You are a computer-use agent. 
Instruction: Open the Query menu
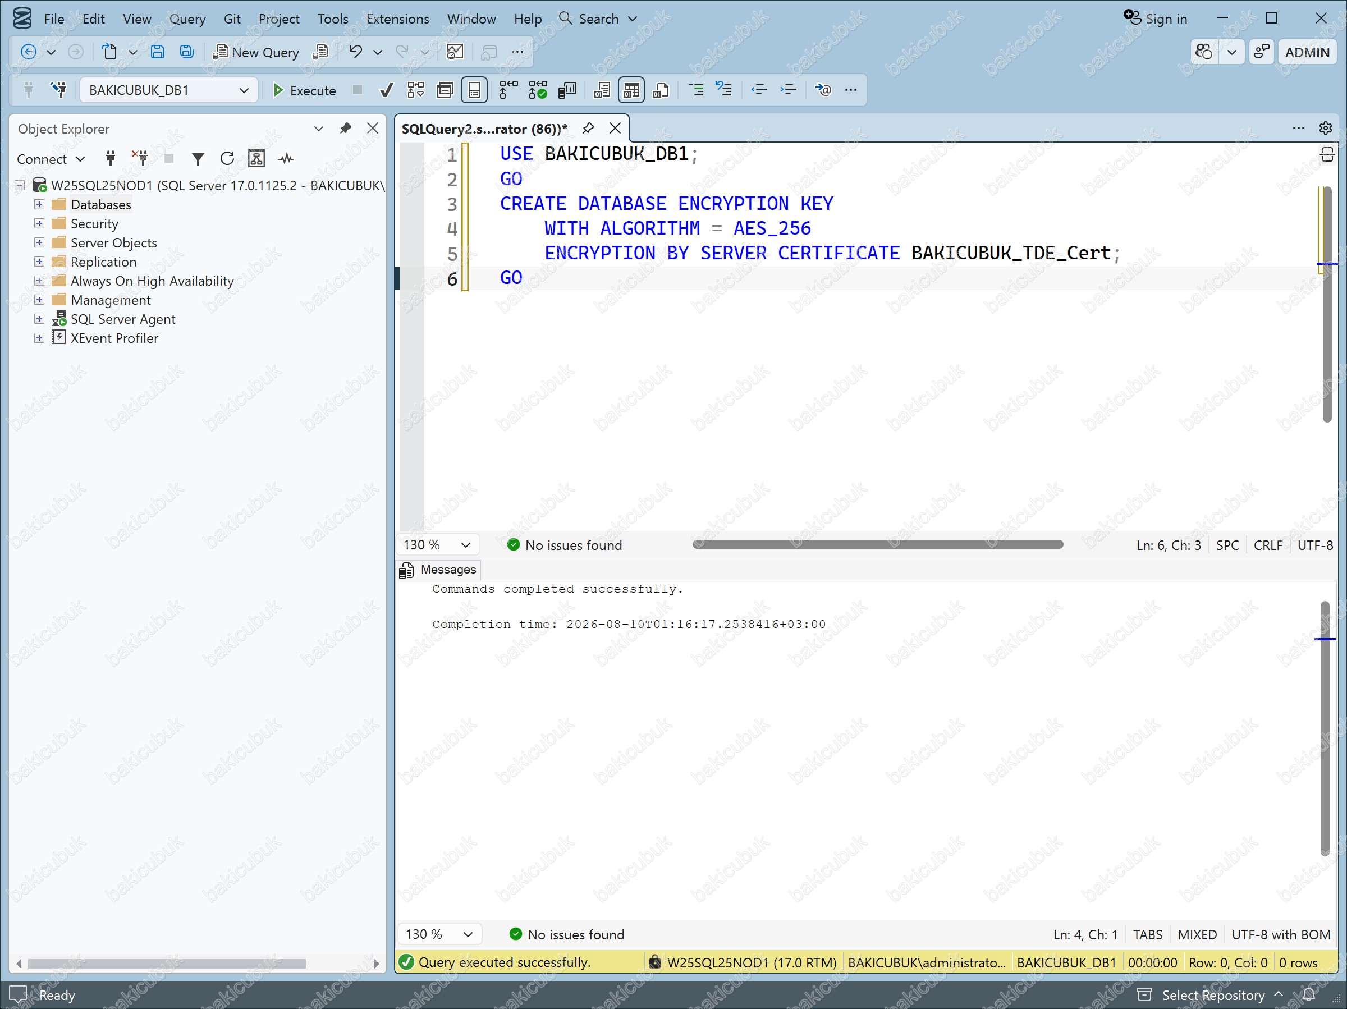[187, 19]
